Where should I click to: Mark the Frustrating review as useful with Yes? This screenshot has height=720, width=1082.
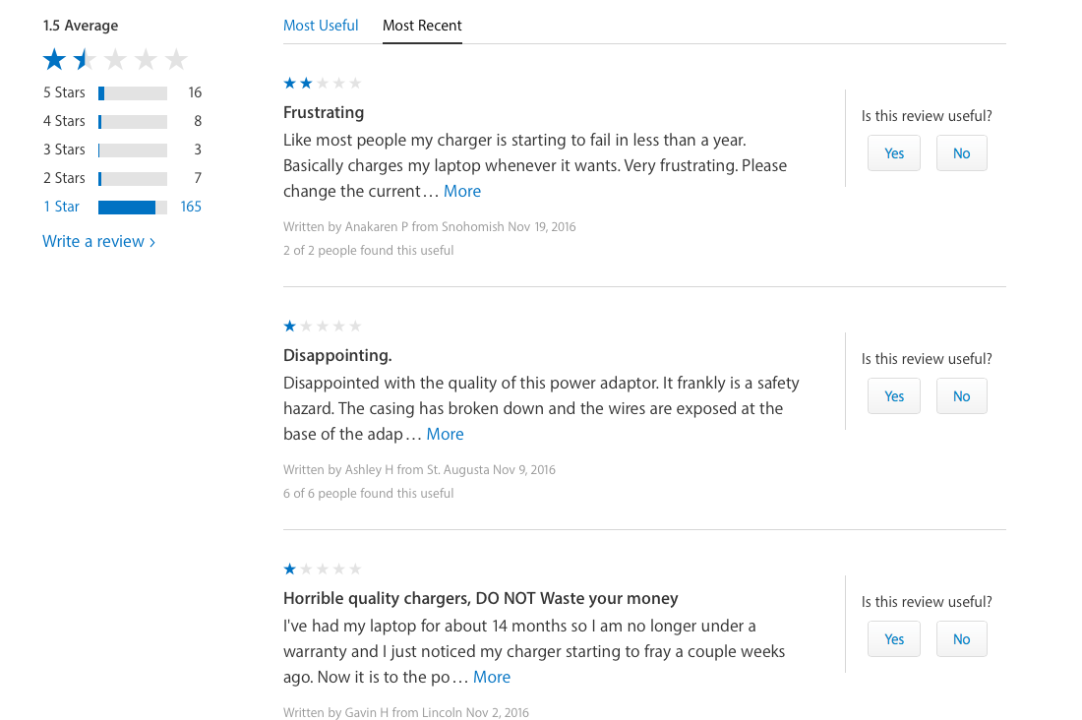893,153
